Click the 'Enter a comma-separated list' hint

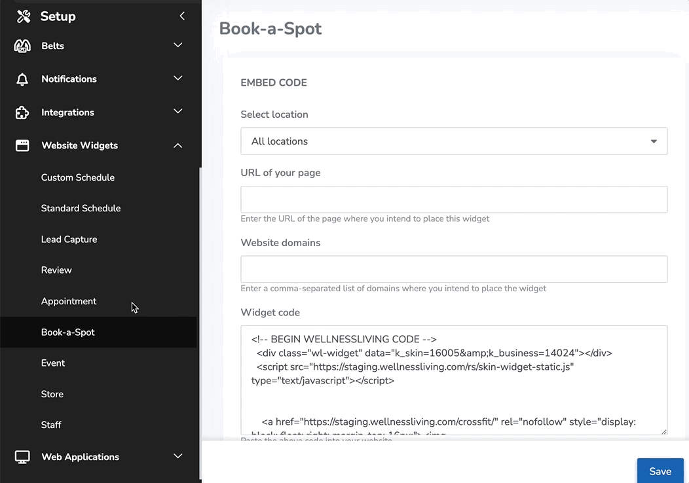point(393,289)
